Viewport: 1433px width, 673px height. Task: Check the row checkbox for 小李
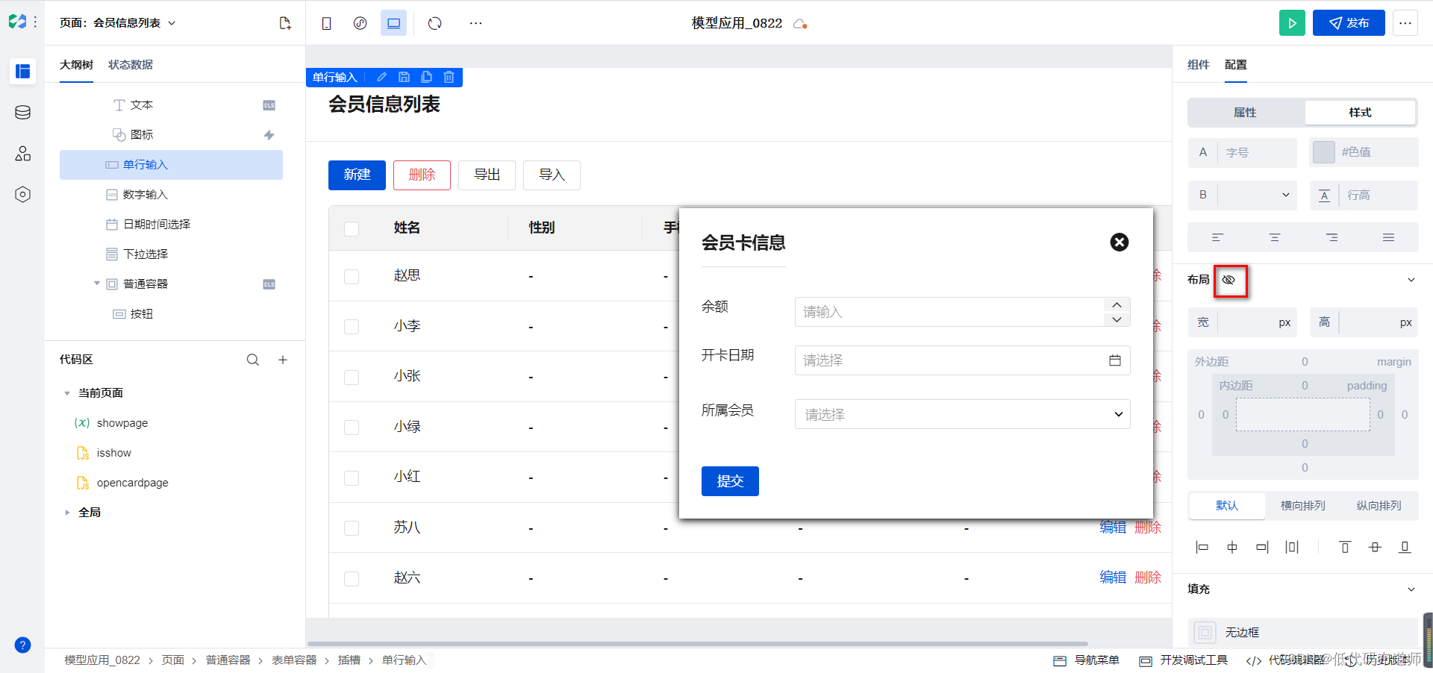[352, 327]
